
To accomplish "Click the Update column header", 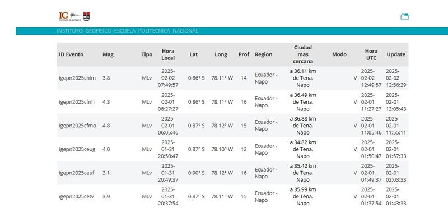I will [x=396, y=54].
